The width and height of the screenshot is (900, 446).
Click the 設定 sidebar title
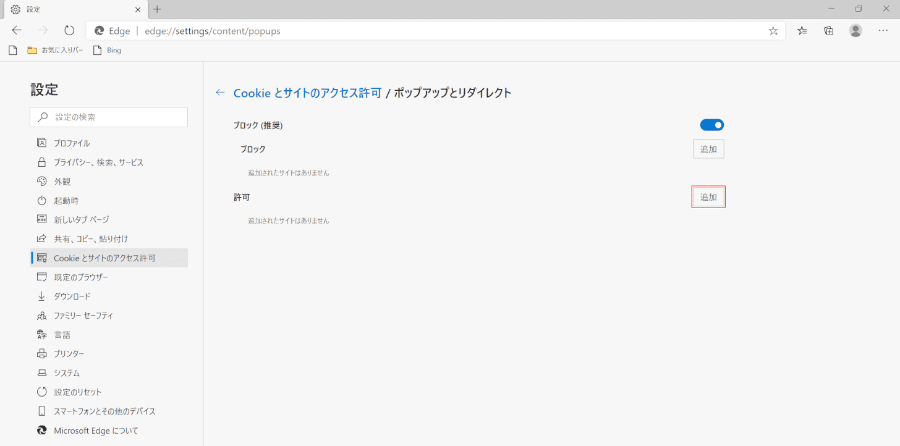click(45, 90)
